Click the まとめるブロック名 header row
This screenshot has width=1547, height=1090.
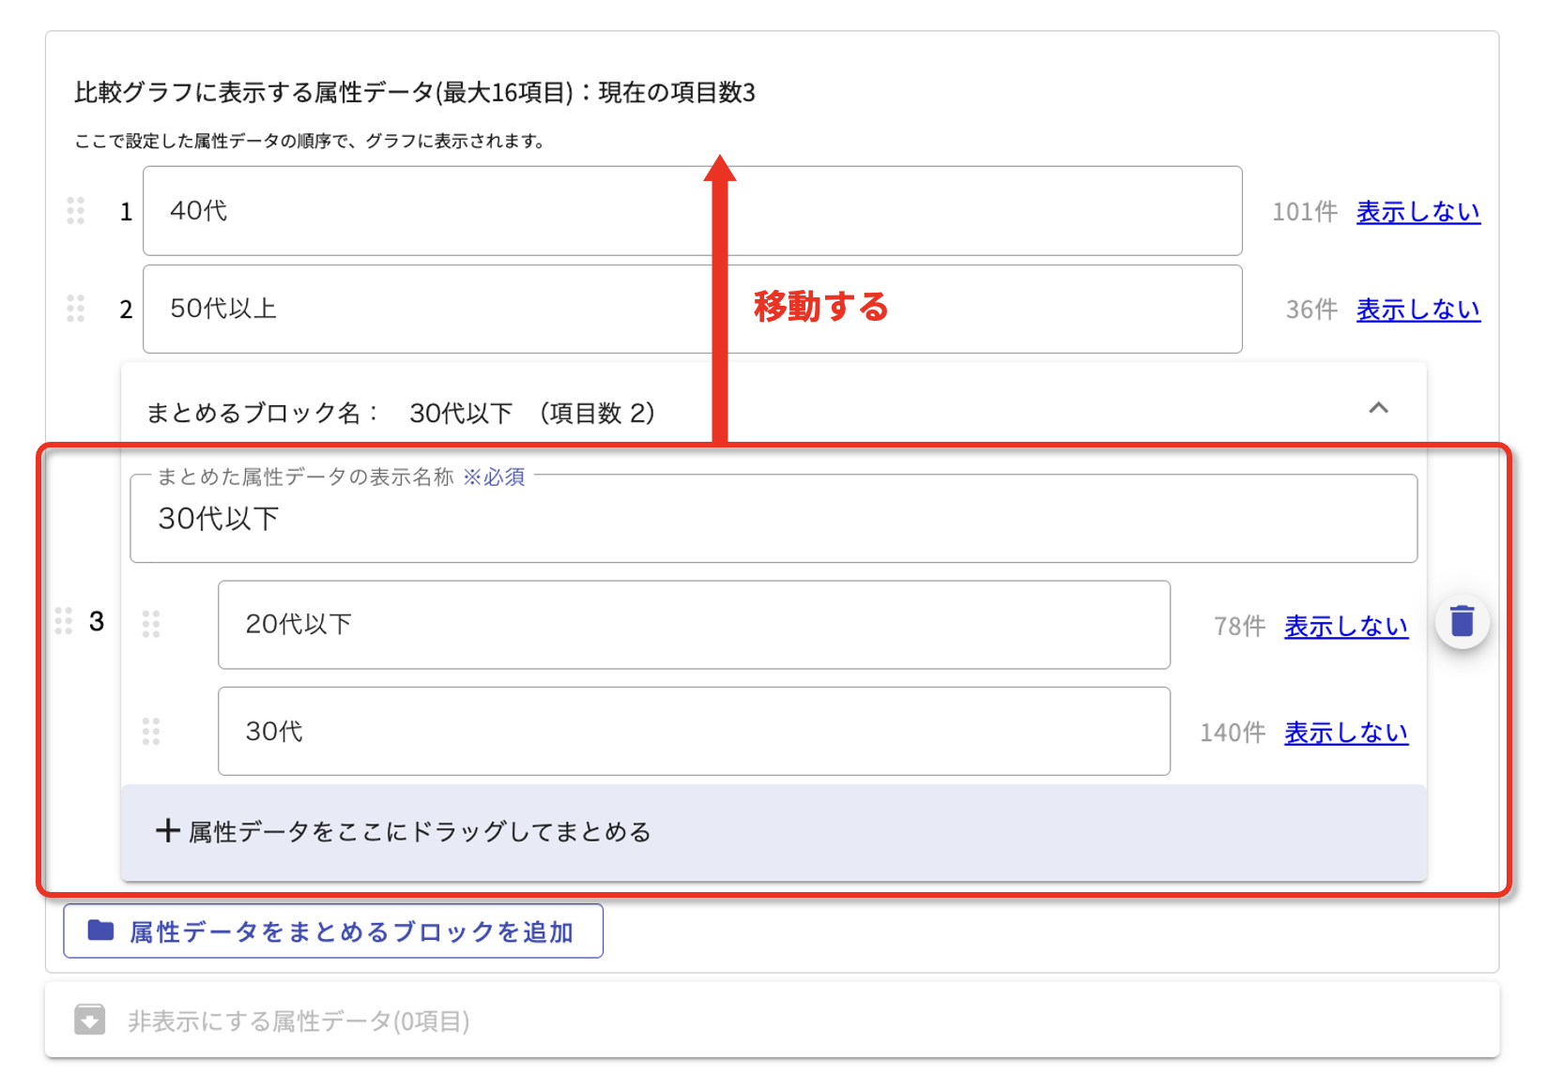point(751,413)
